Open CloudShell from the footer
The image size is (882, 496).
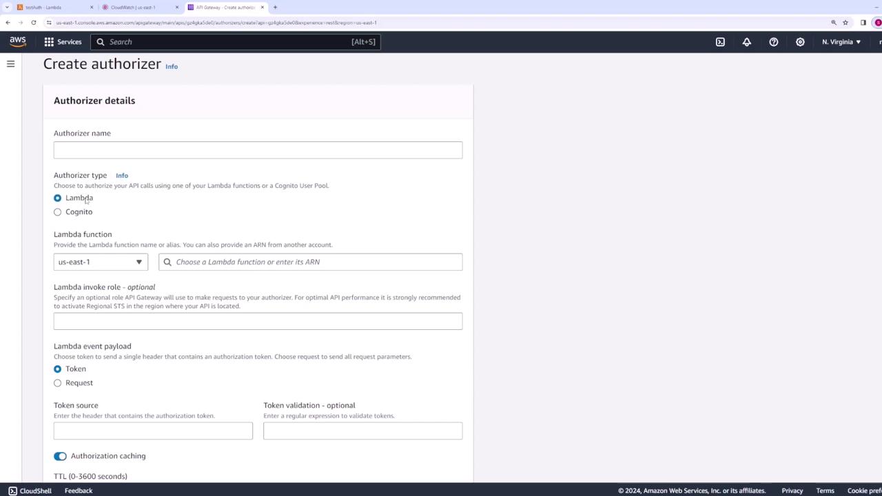[x=30, y=490]
